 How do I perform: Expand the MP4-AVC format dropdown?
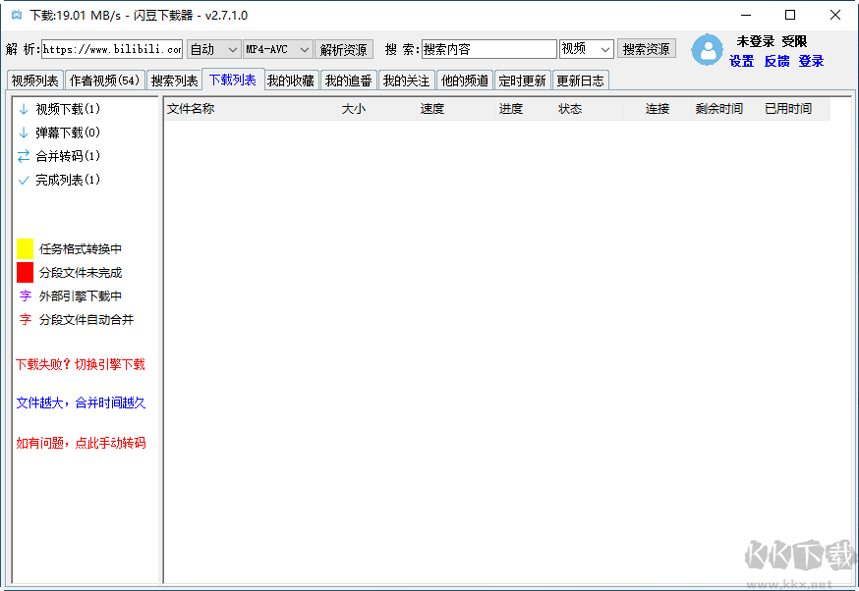point(278,49)
